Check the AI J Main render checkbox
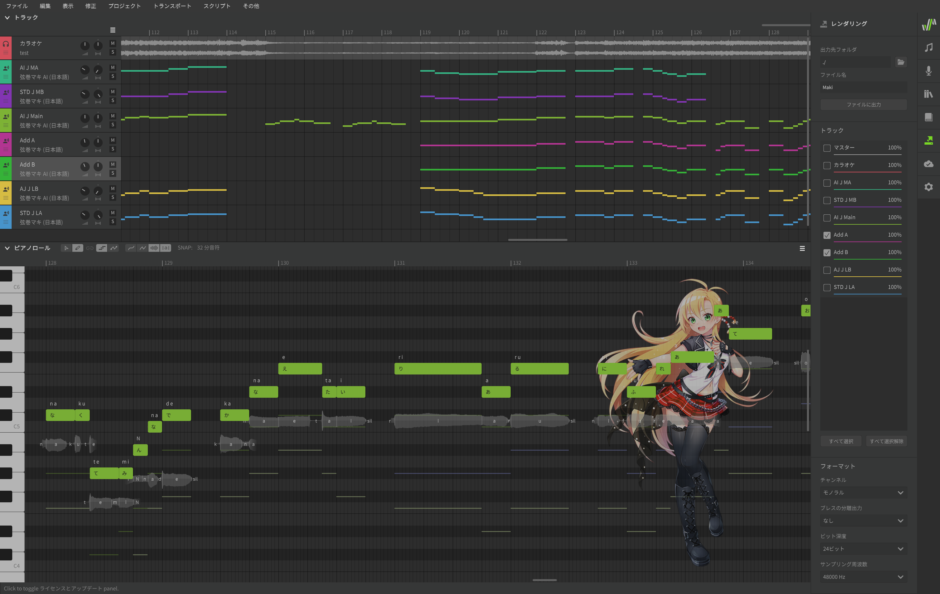The image size is (940, 594). 827,218
